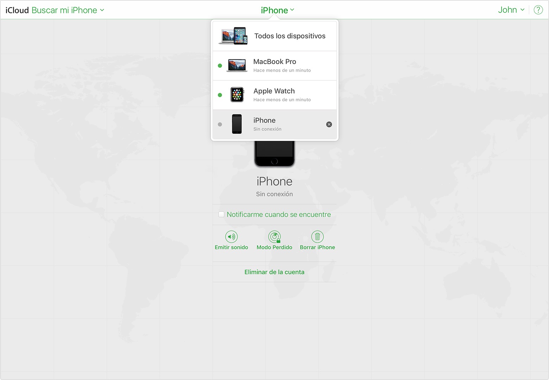Click the iCloud logo text
Image resolution: width=549 pixels, height=380 pixels.
pyautogui.click(x=17, y=10)
